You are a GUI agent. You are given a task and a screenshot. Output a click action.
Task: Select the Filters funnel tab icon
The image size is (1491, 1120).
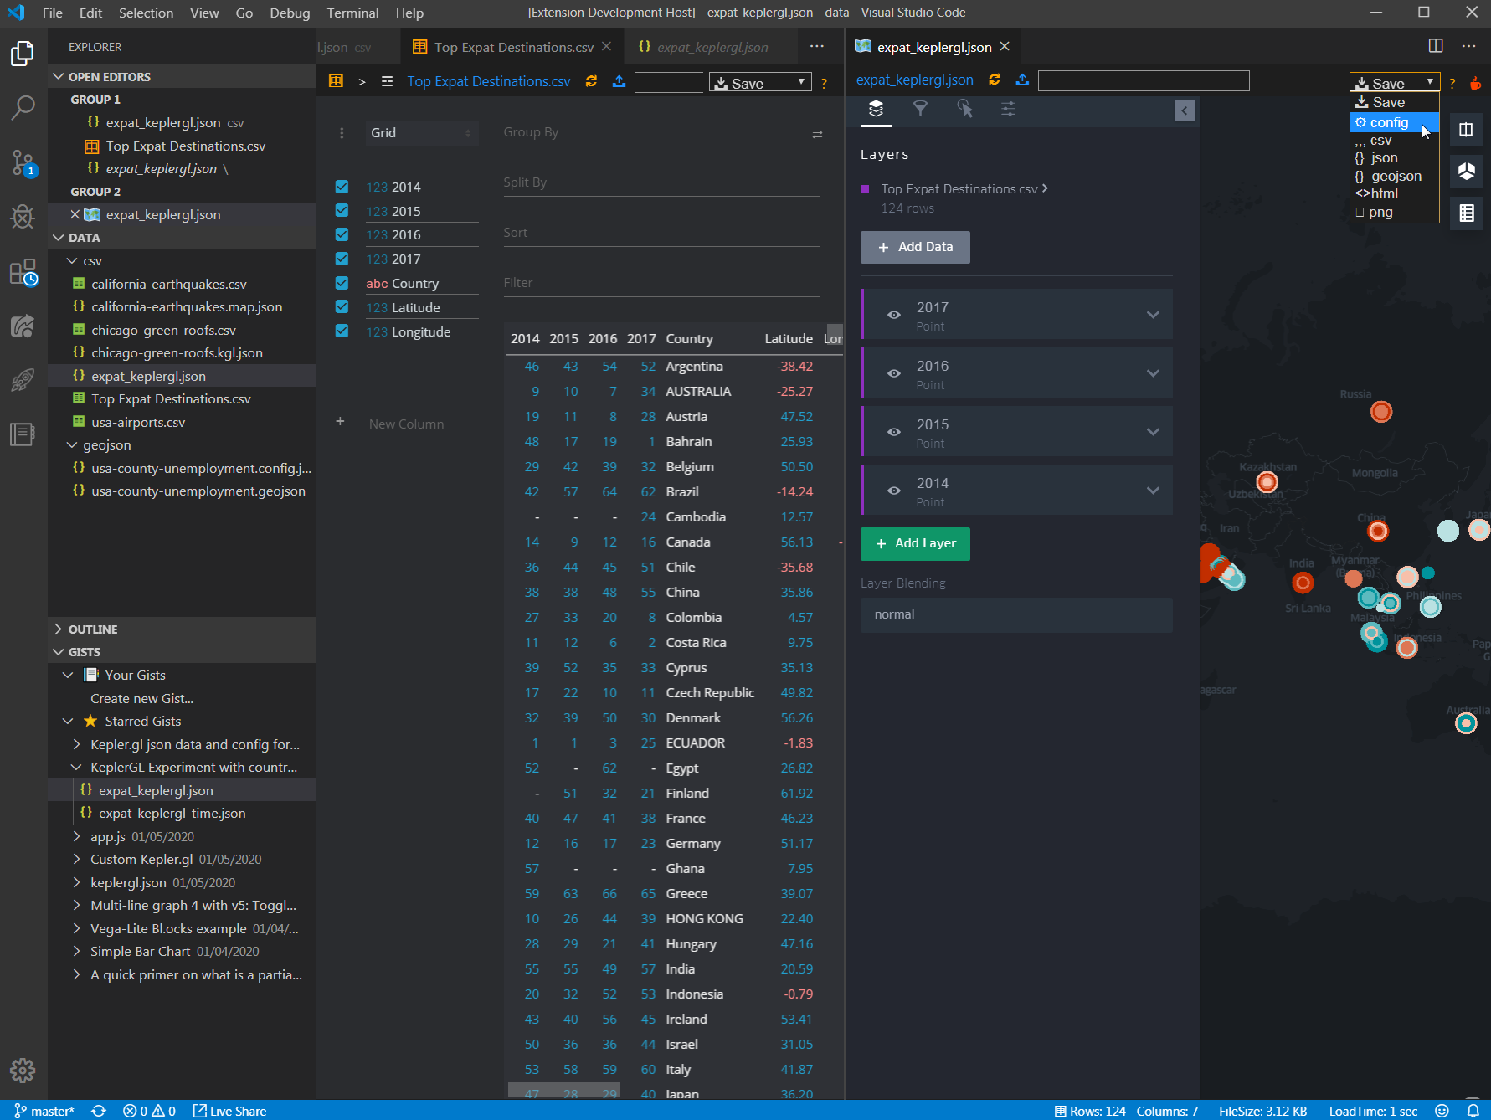pos(920,109)
